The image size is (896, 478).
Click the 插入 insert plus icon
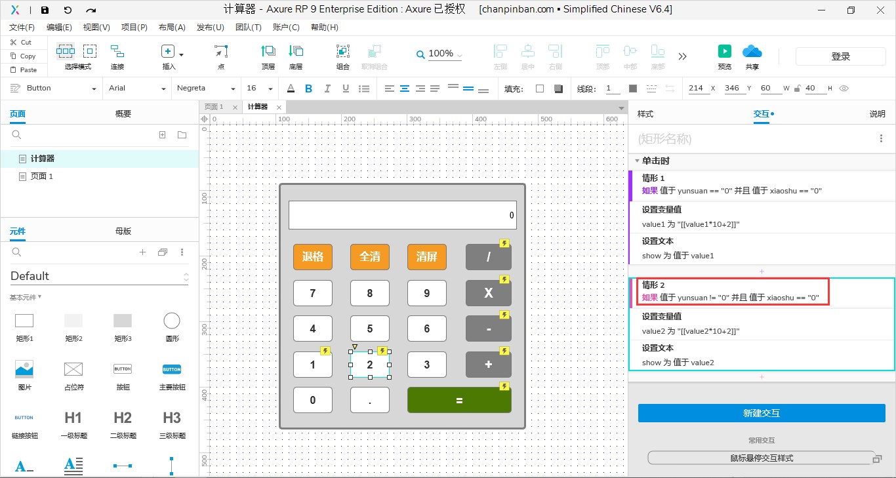[x=168, y=51]
